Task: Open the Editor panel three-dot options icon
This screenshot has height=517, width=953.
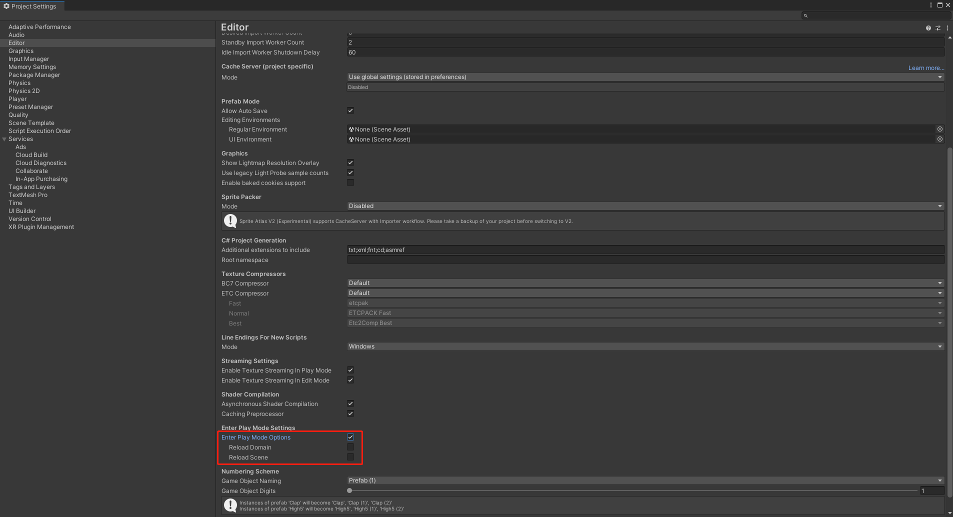Action: [947, 28]
